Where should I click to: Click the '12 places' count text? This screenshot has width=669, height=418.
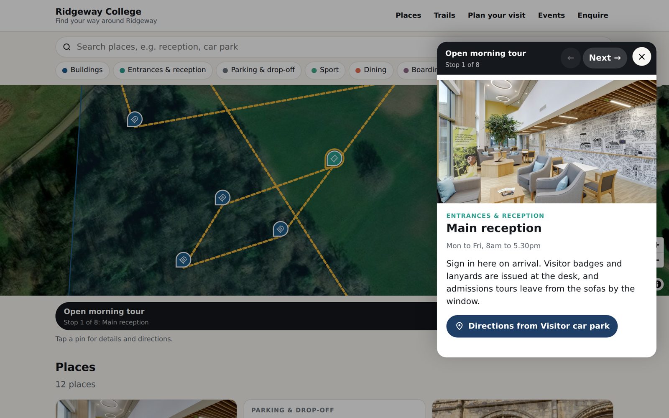75,384
